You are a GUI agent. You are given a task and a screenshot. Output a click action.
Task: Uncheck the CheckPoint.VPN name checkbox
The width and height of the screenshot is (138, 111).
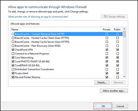click(x=13, y=50)
